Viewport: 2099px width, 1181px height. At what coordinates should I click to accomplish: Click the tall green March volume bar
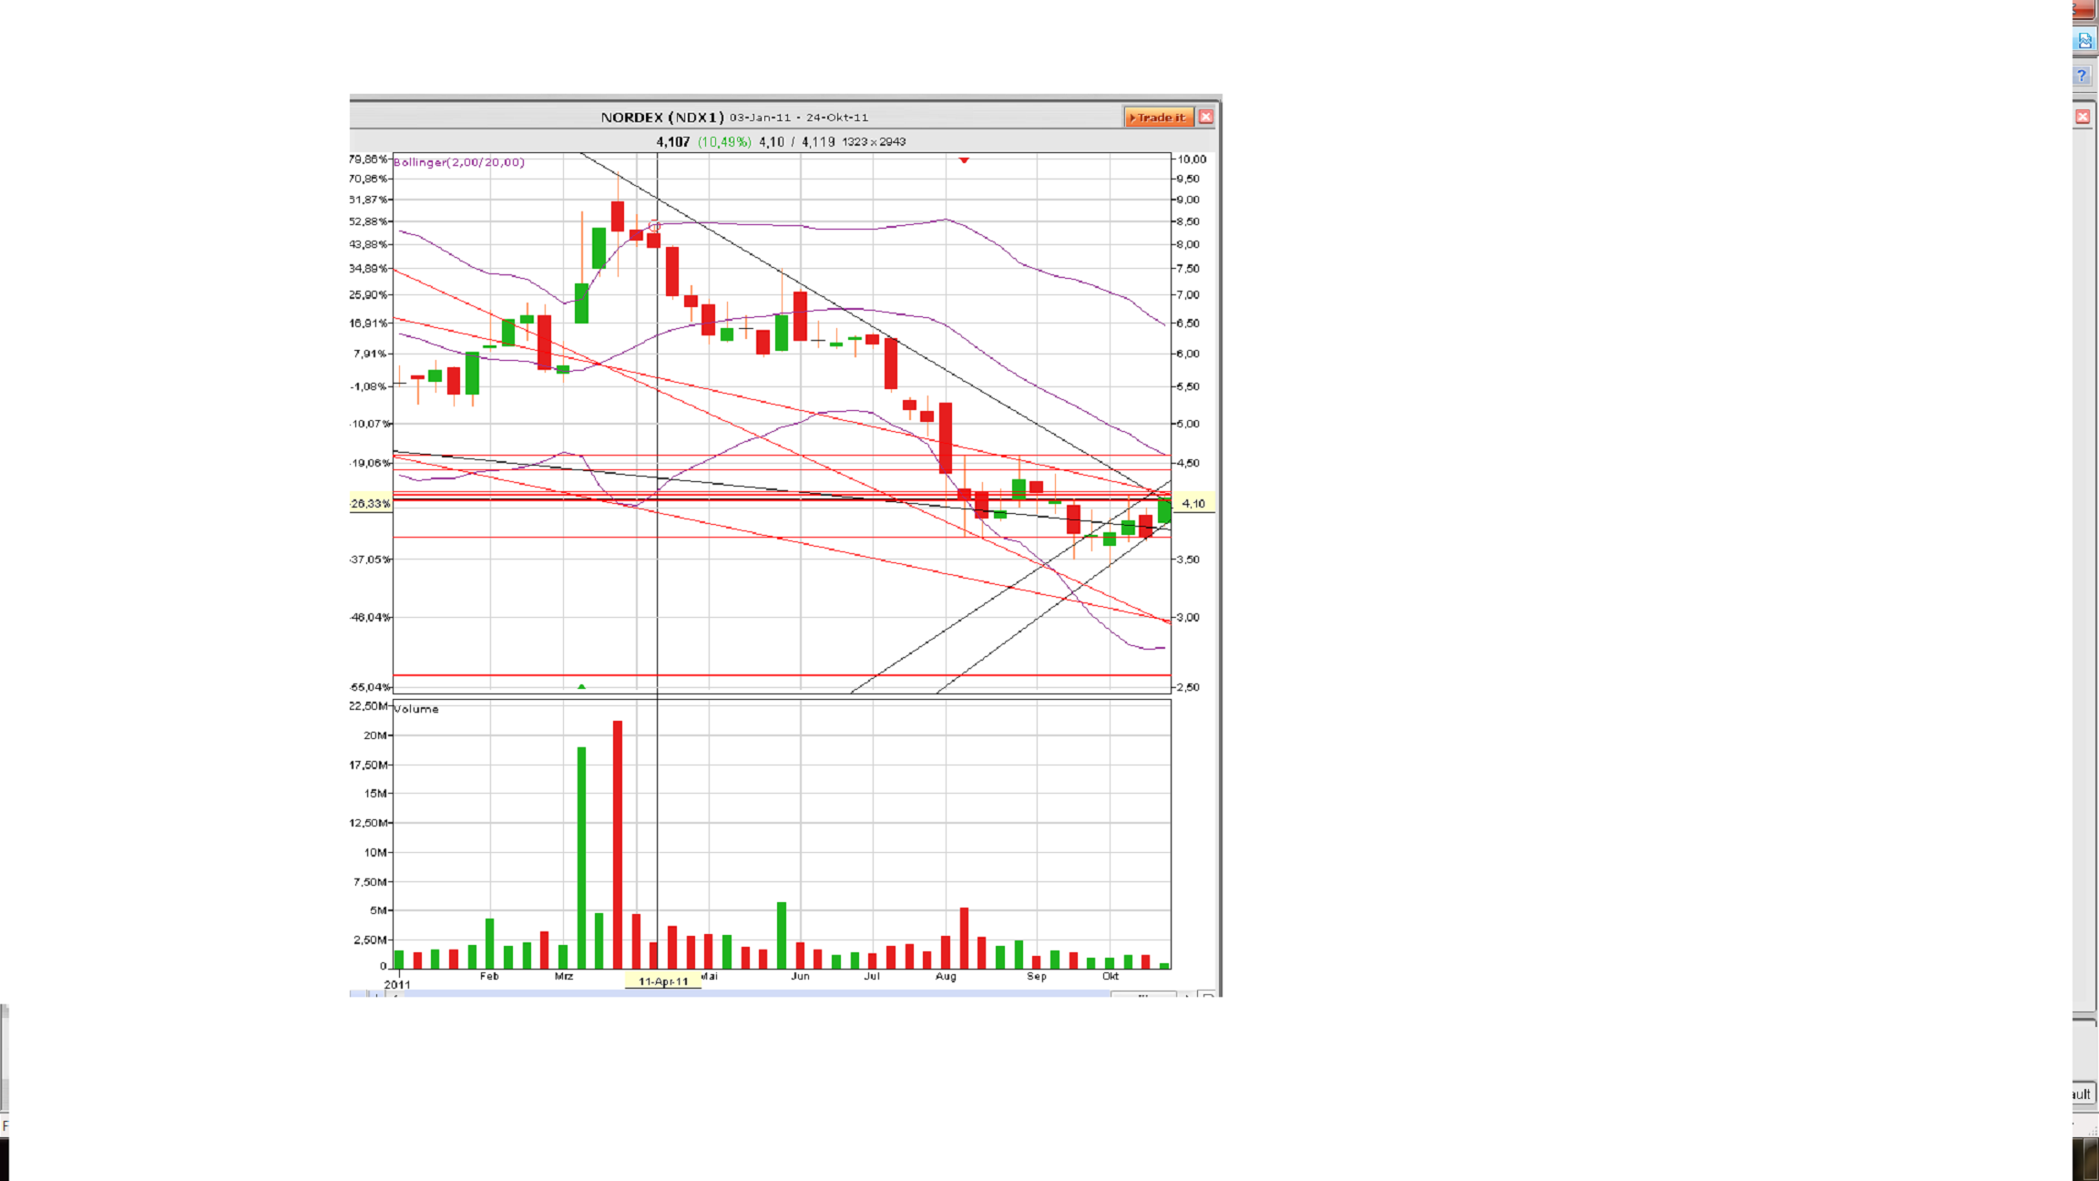(x=581, y=857)
